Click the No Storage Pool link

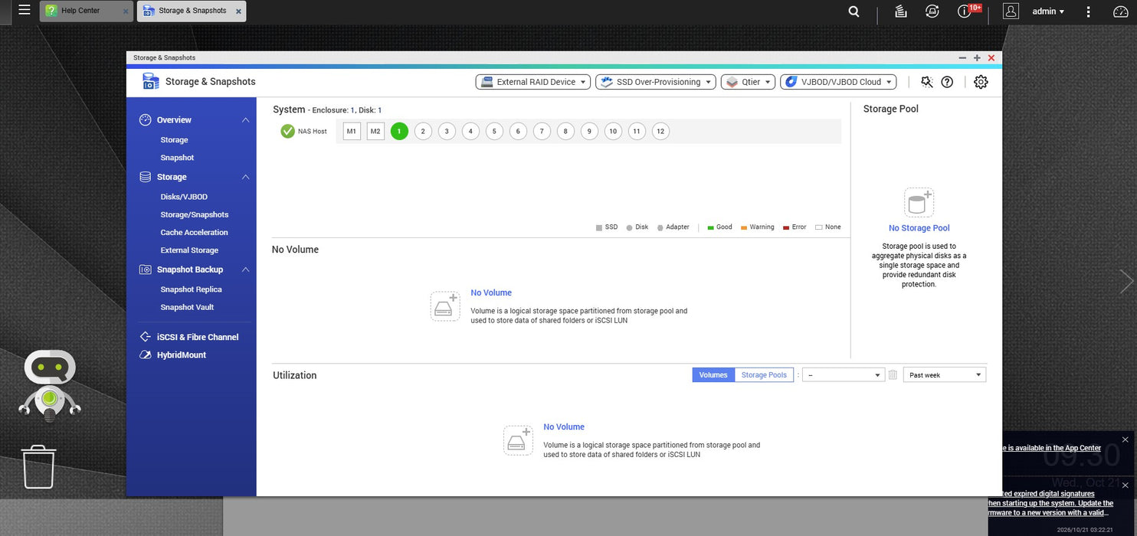[x=919, y=228]
